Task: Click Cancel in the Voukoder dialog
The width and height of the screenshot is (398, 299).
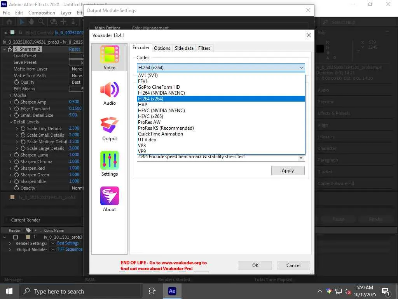Action: coord(293,266)
